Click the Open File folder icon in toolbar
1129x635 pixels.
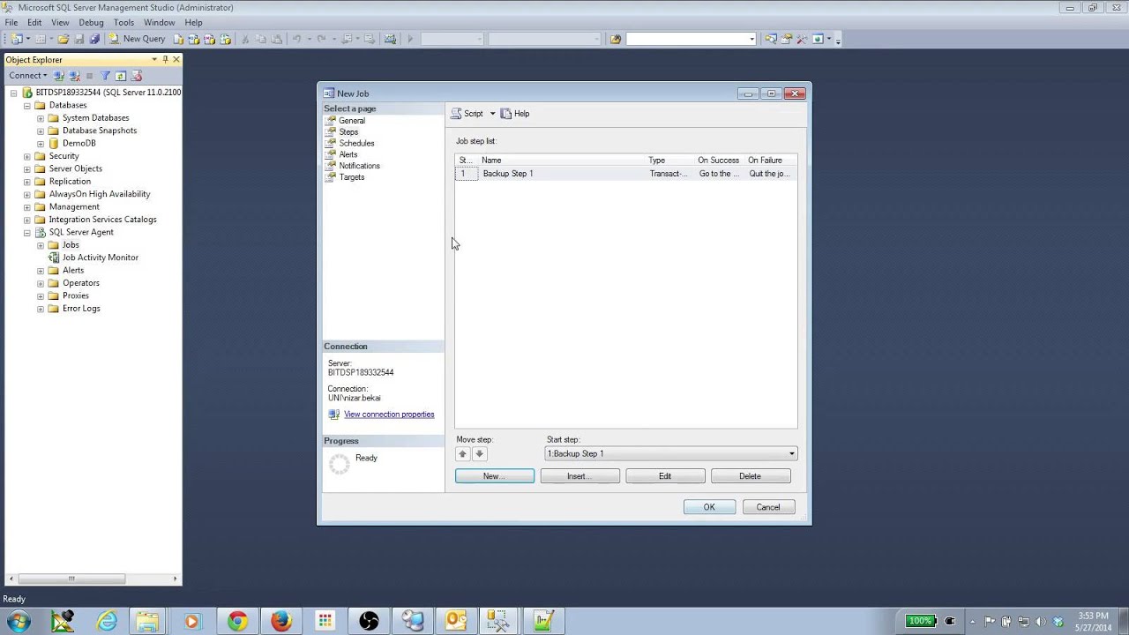[x=63, y=39]
